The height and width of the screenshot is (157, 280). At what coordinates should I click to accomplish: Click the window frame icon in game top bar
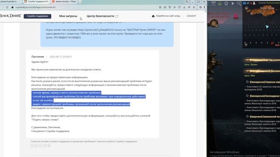[213, 3]
